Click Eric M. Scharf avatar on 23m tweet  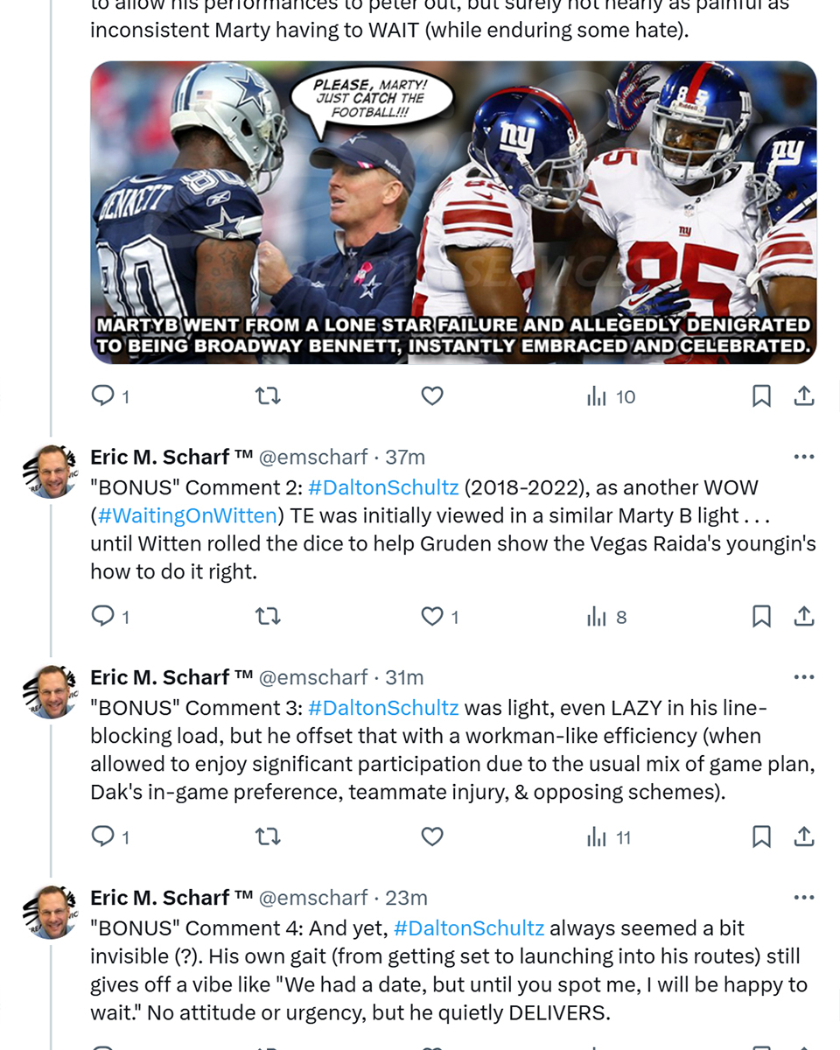pyautogui.click(x=52, y=913)
